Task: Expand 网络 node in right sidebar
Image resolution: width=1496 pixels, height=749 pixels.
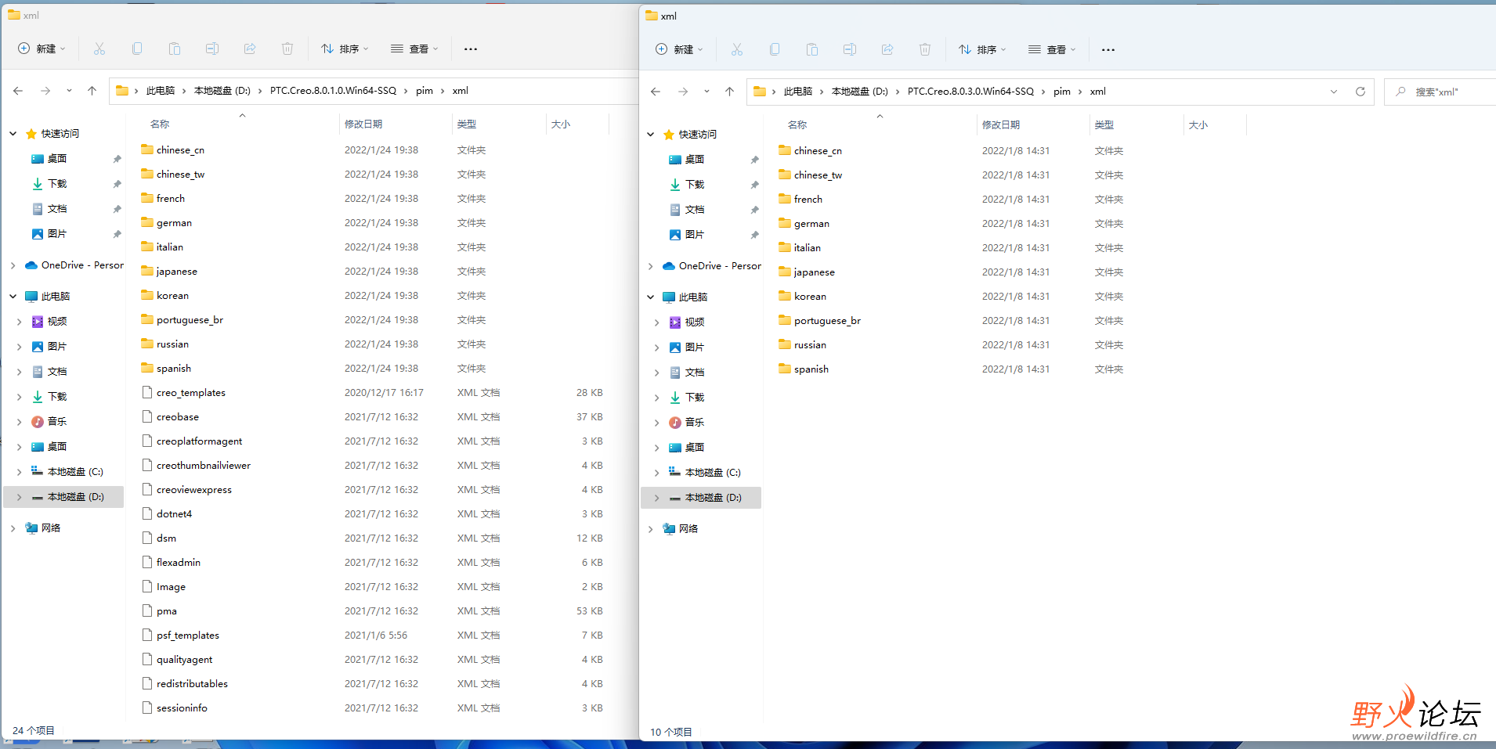Action: (651, 529)
